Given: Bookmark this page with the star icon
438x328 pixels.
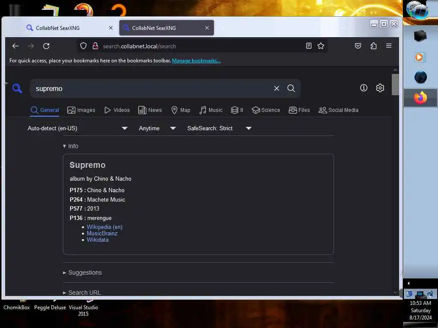Looking at the screenshot, I should pyautogui.click(x=321, y=46).
